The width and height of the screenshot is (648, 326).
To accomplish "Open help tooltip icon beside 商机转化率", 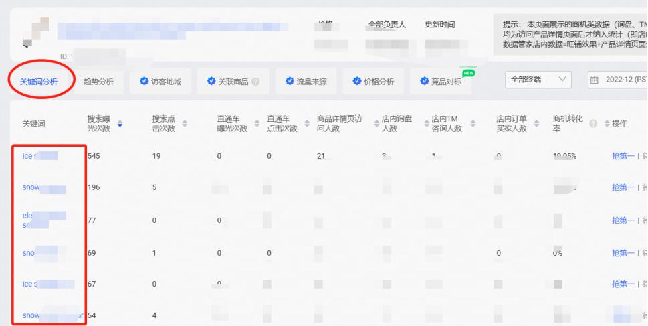I will pyautogui.click(x=593, y=123).
